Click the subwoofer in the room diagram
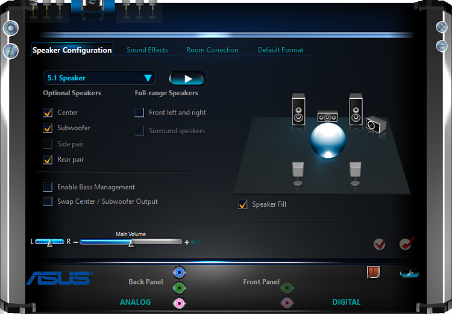452x314 pixels. 376,125
